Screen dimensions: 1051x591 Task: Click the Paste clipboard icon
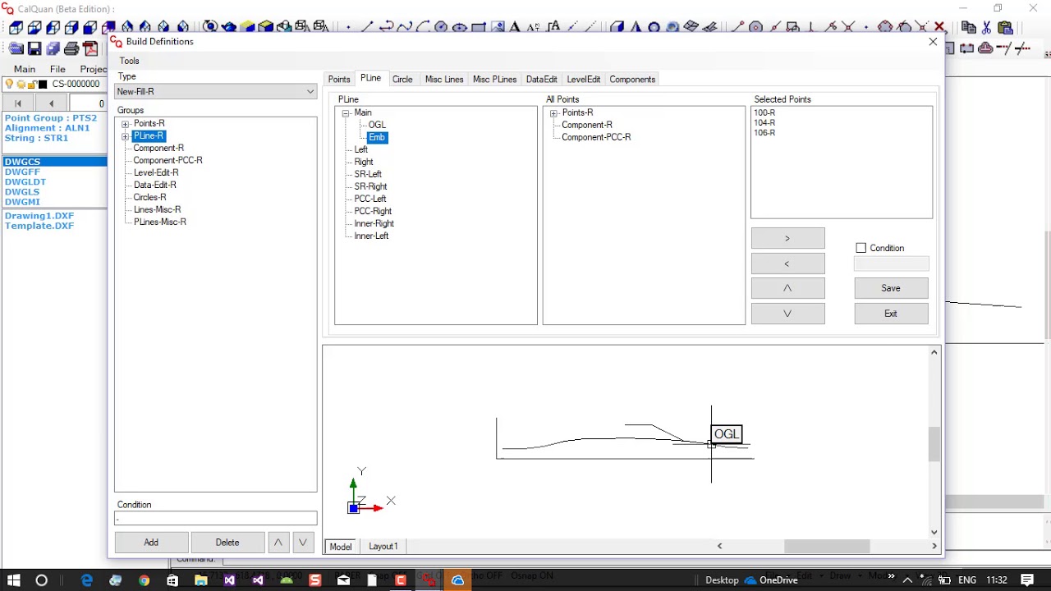(x=1005, y=27)
